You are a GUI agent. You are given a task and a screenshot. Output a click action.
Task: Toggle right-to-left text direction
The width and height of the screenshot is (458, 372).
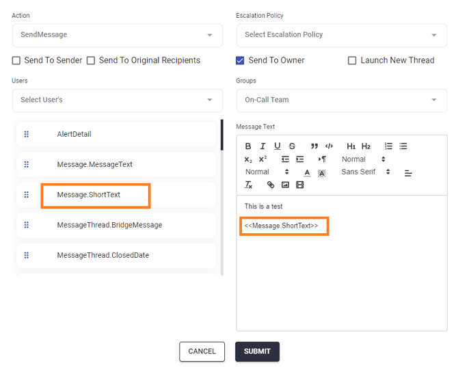pos(322,159)
